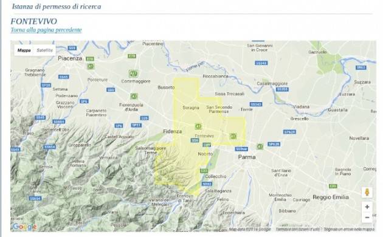Click the Fiorenzuola d'Arda label
Screen dimensions: 383x237
131,107
